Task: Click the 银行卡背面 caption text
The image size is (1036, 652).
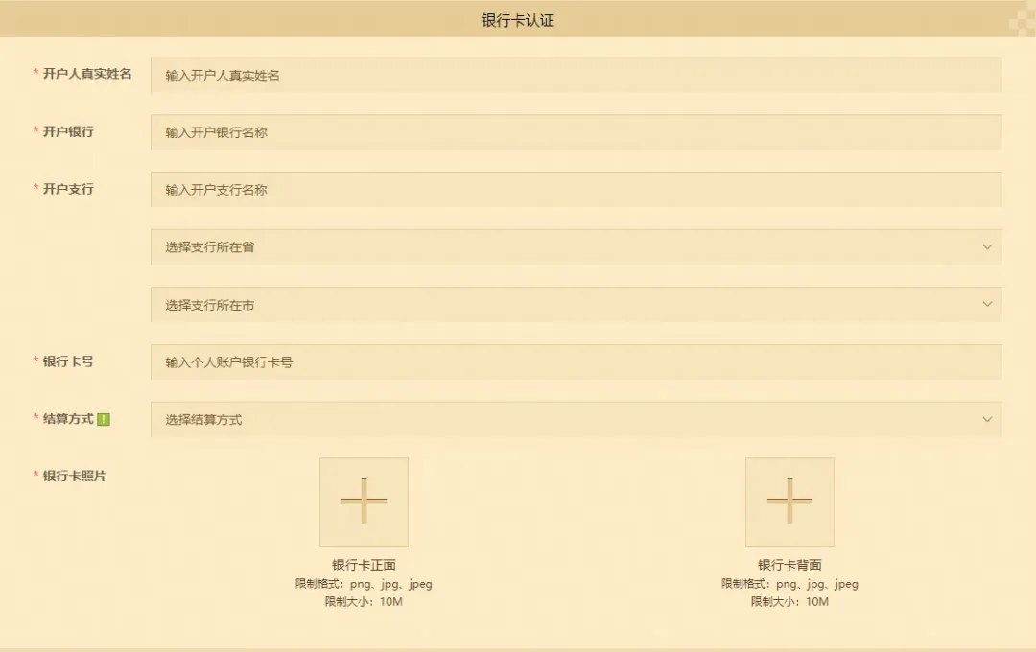Action: 789,565
